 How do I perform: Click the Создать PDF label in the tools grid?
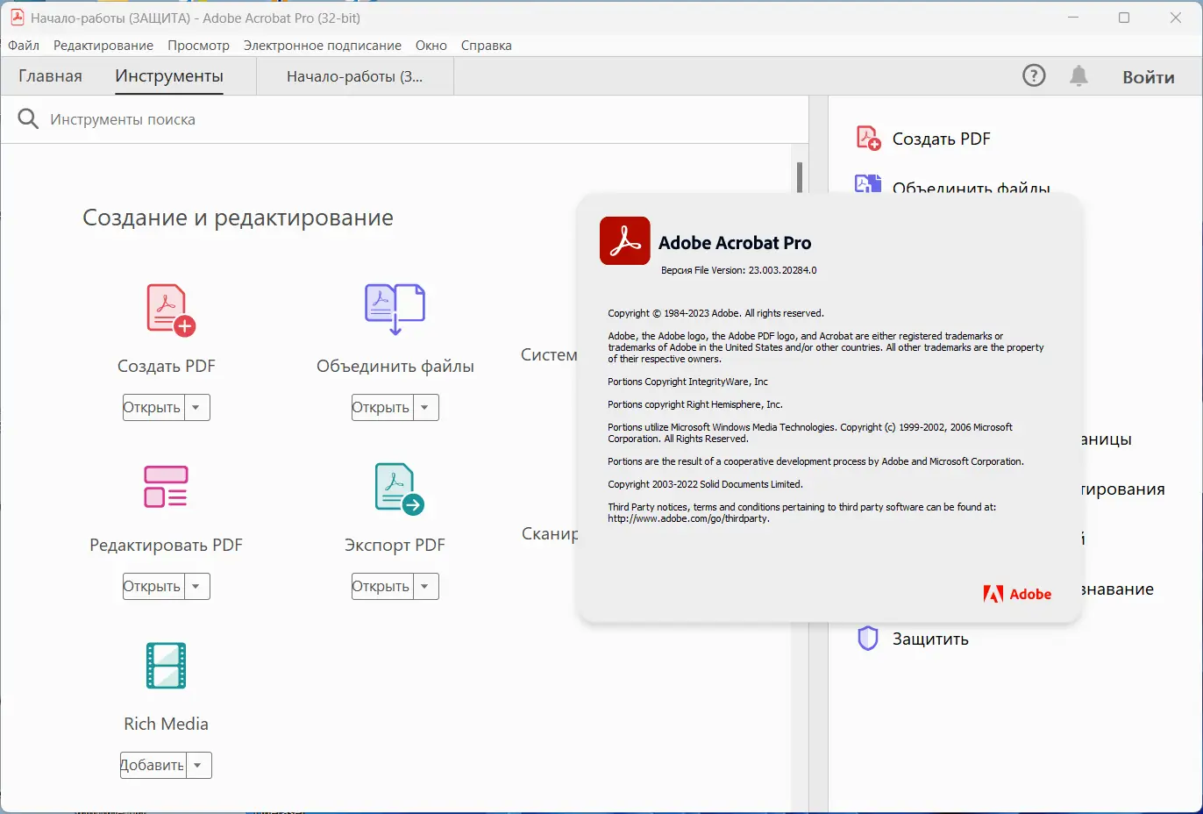coord(167,366)
